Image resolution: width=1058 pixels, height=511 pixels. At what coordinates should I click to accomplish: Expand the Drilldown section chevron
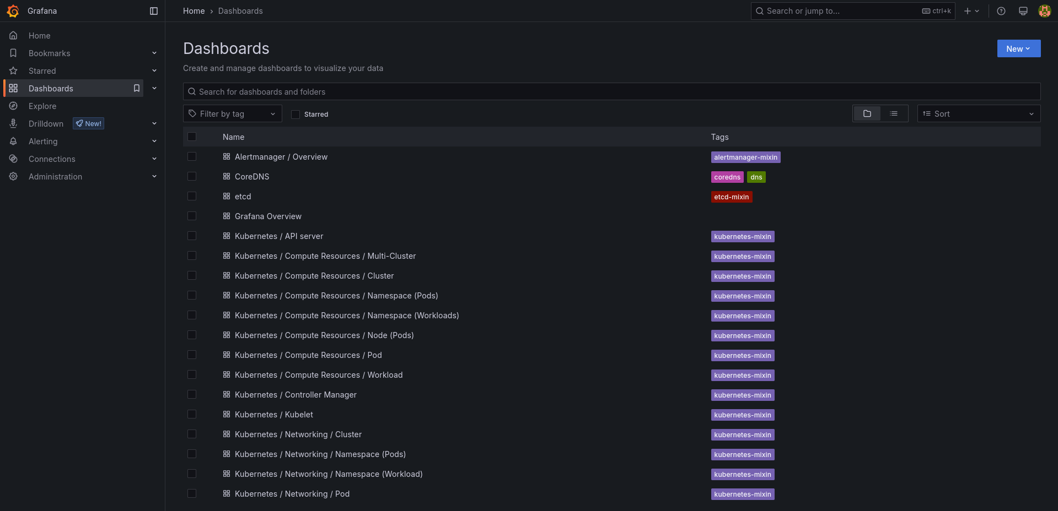click(x=154, y=123)
